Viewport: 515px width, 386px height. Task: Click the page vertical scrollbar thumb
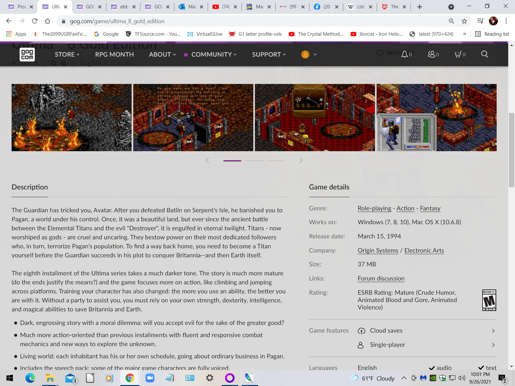(x=511, y=150)
